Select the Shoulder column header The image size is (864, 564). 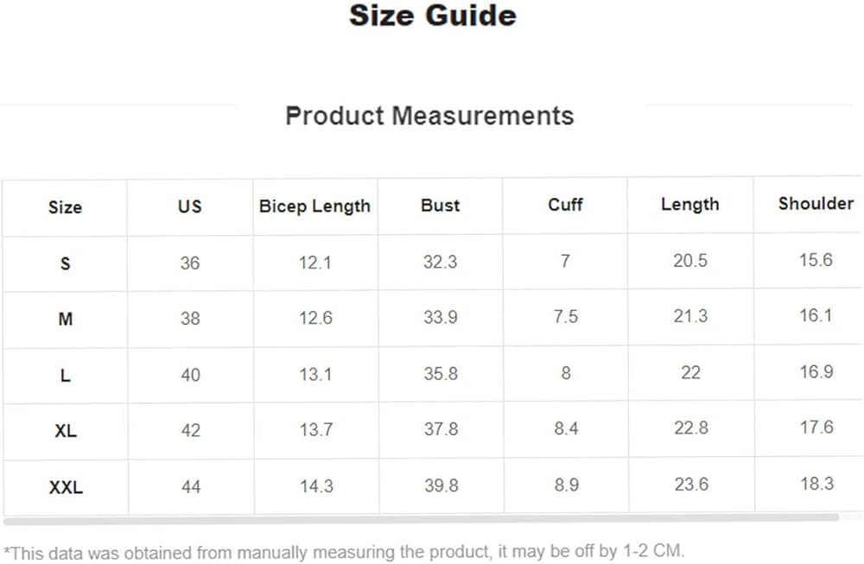pos(815,204)
